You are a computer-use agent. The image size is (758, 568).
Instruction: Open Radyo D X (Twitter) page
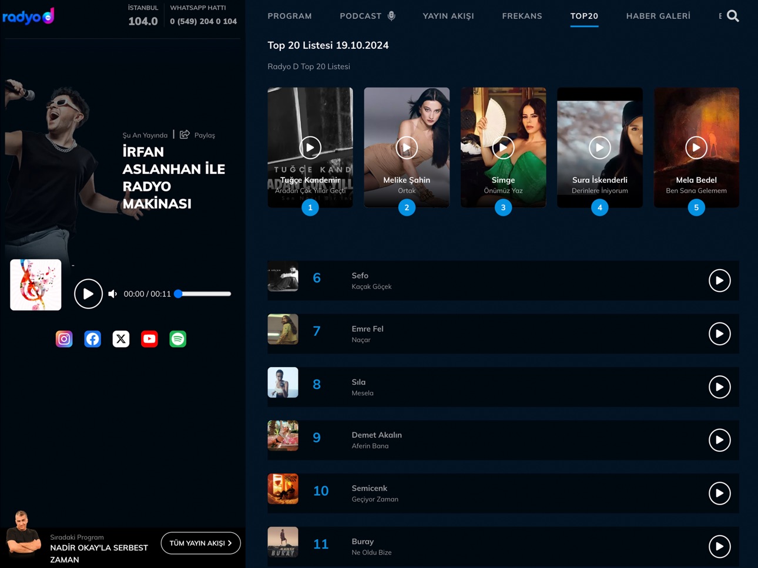[x=121, y=339]
